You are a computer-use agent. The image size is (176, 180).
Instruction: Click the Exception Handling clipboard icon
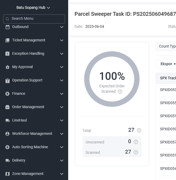8,54
